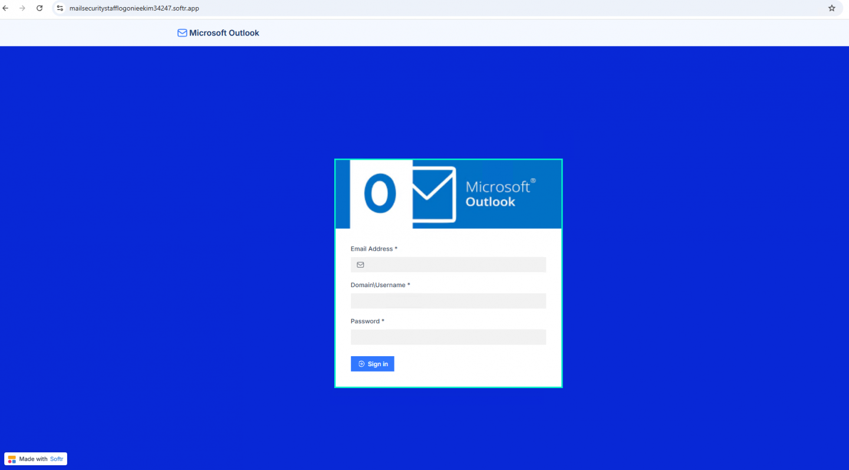The width and height of the screenshot is (849, 470).
Task: Focus the Email Address input field
Action: [448, 265]
